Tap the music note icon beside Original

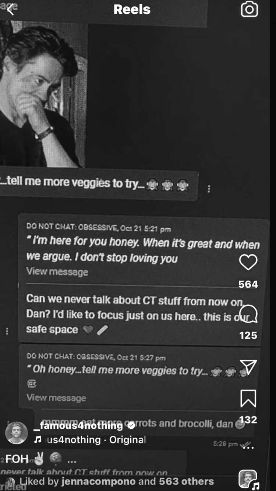coord(38,440)
